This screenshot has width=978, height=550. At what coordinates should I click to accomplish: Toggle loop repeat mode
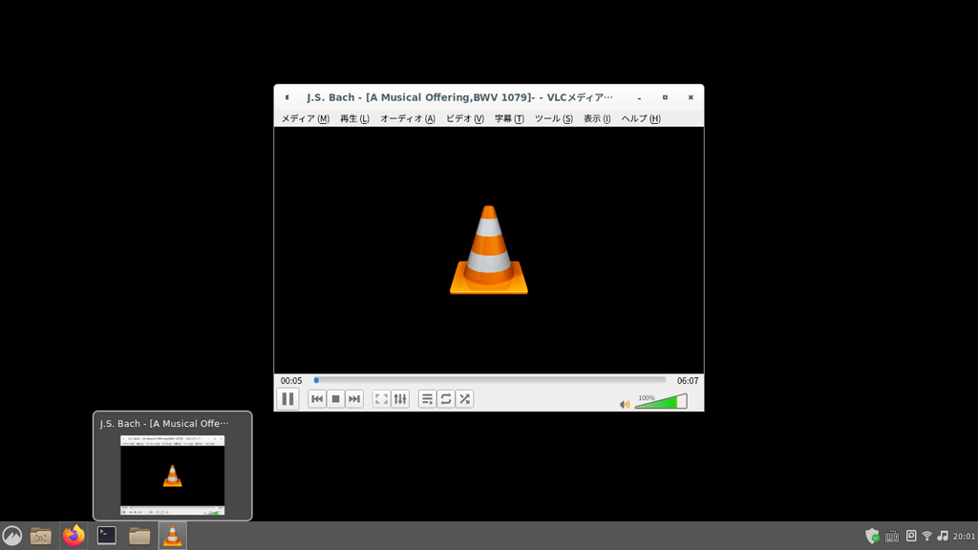click(x=446, y=398)
